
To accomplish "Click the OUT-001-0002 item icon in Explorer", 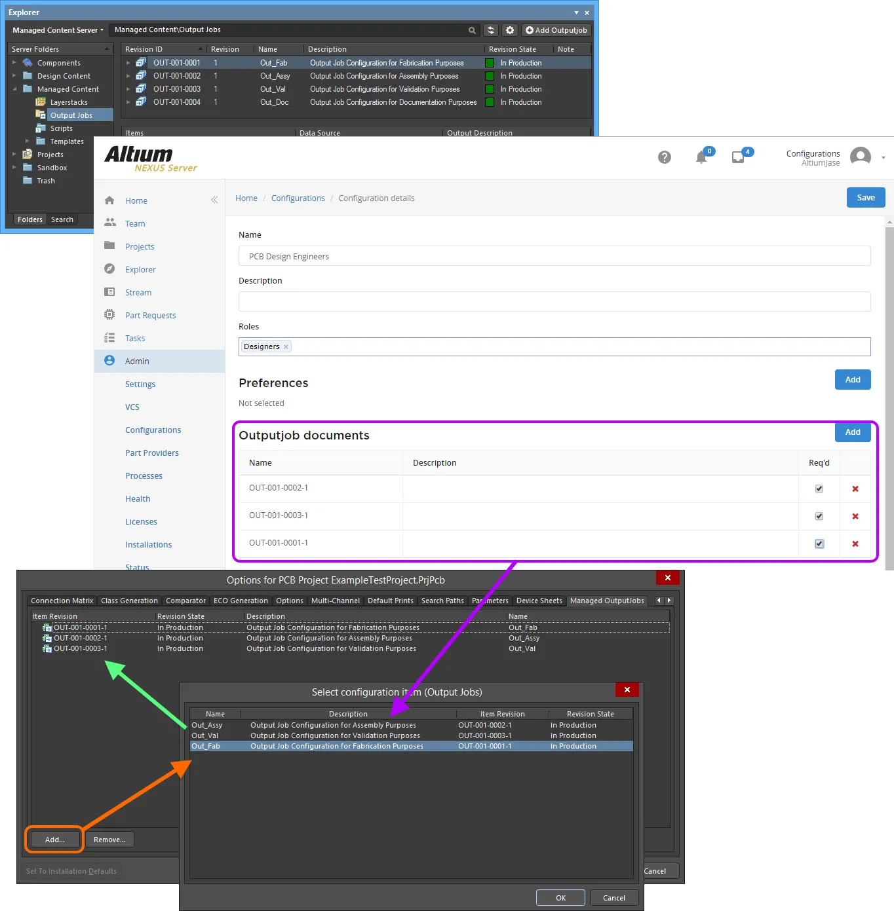I will (x=141, y=76).
